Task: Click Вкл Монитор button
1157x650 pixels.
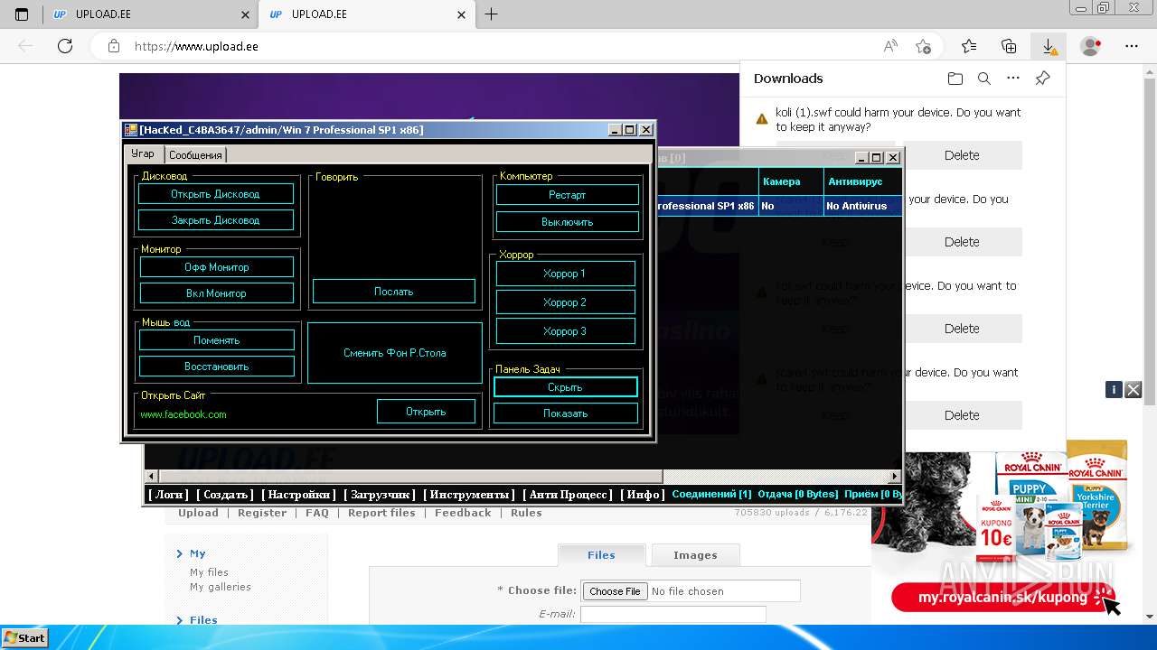Action: pyautogui.click(x=216, y=293)
